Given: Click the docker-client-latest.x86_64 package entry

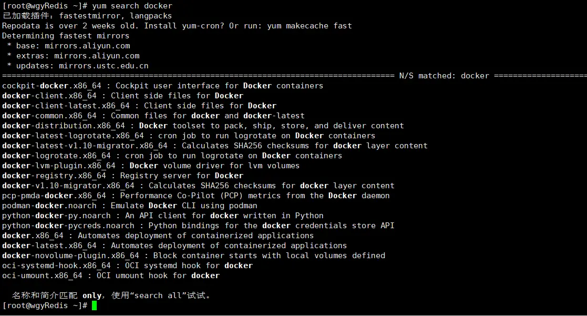Looking at the screenshot, I should [66, 106].
